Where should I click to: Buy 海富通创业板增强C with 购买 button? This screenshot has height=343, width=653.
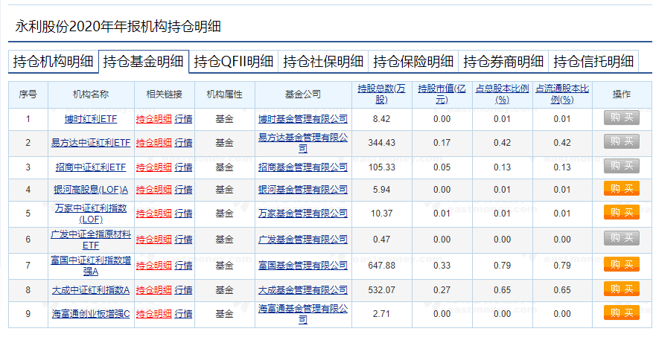pos(621,312)
